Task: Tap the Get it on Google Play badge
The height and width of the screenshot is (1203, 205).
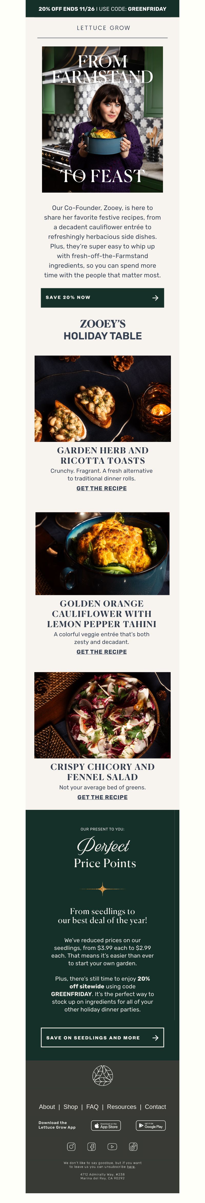Action: point(150,1126)
